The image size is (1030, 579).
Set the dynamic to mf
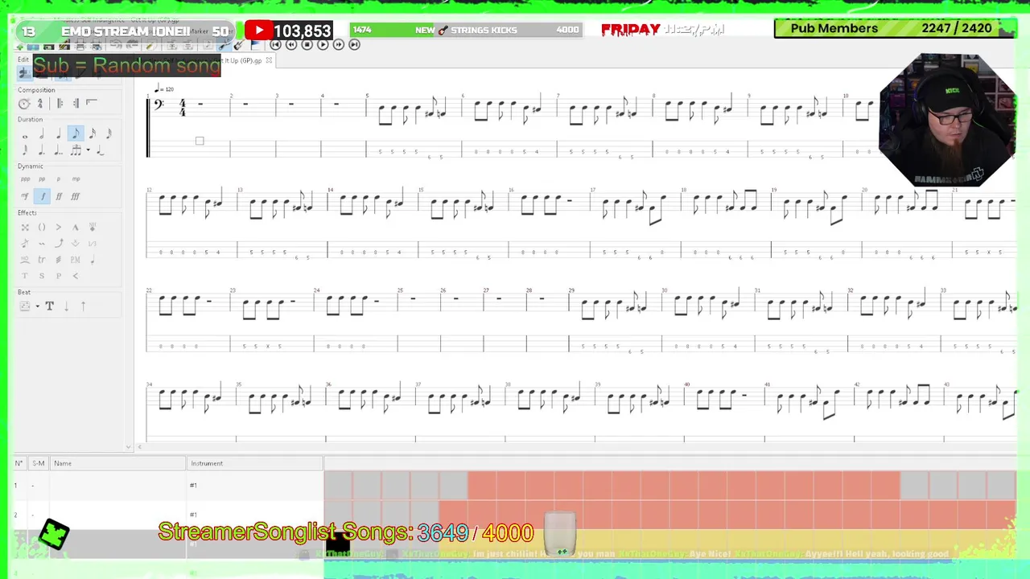click(x=24, y=196)
